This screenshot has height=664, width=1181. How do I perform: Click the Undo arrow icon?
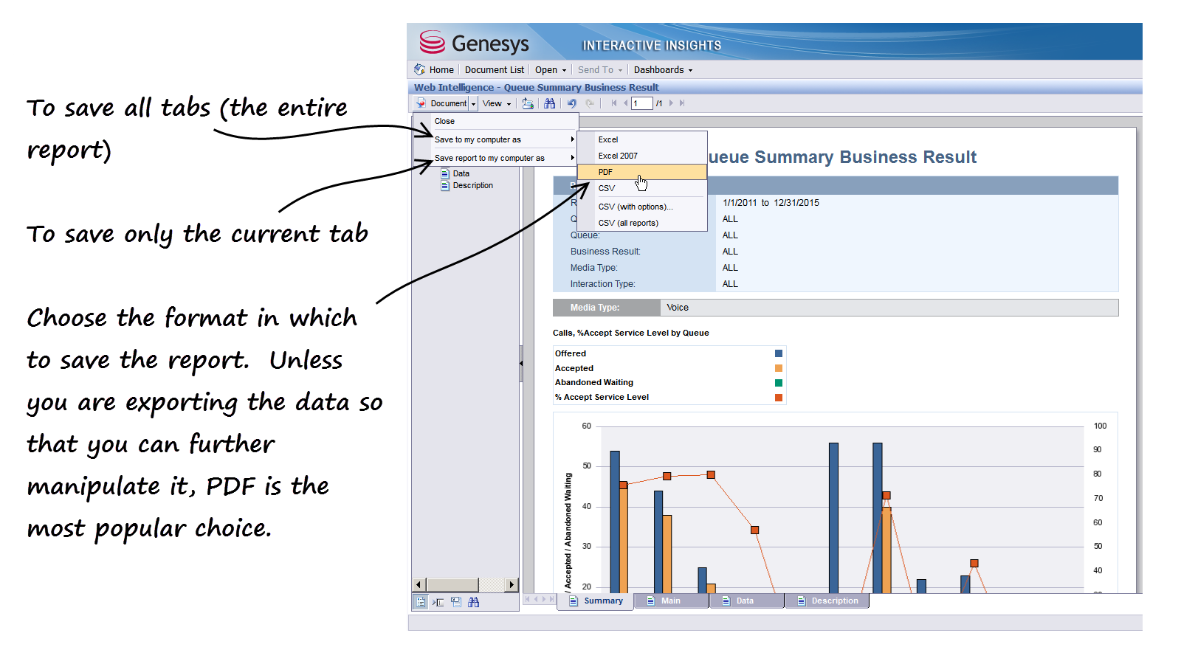(x=572, y=104)
